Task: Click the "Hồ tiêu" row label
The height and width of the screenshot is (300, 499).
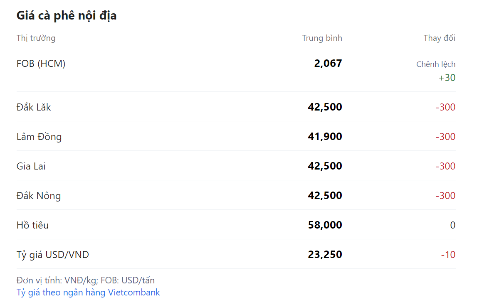Action: click(x=32, y=225)
